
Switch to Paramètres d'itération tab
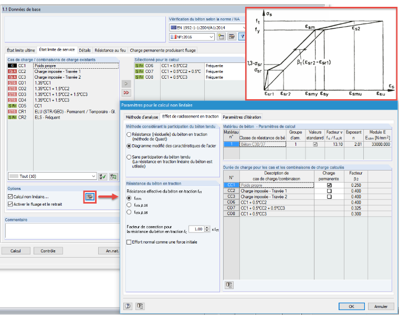(x=241, y=117)
